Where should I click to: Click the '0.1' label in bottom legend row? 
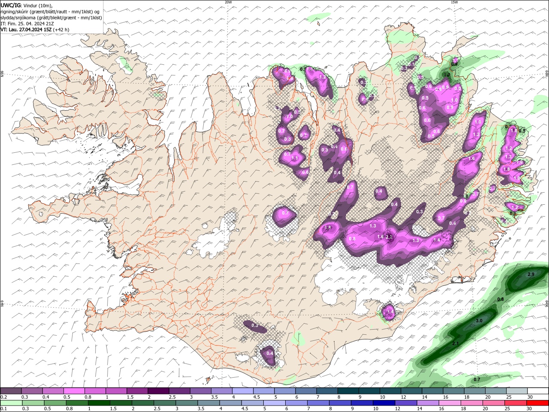pyautogui.click(x=4, y=409)
